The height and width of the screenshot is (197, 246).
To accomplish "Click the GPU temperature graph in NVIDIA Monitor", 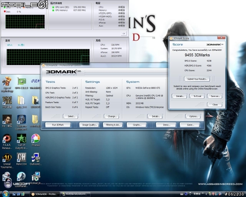I will [48, 57].
